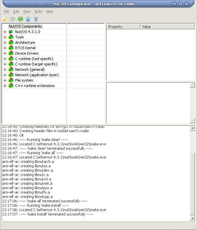
Task: Click the C runtime (tool specific) cube icon
Action: coord(11,59)
